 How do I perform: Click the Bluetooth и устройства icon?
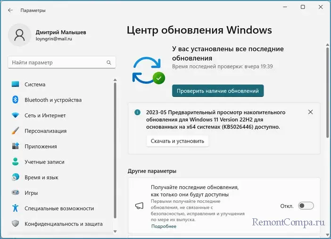(x=15, y=100)
